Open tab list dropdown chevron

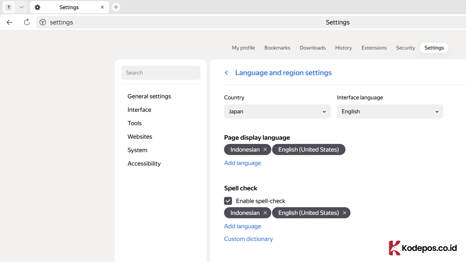(21, 7)
